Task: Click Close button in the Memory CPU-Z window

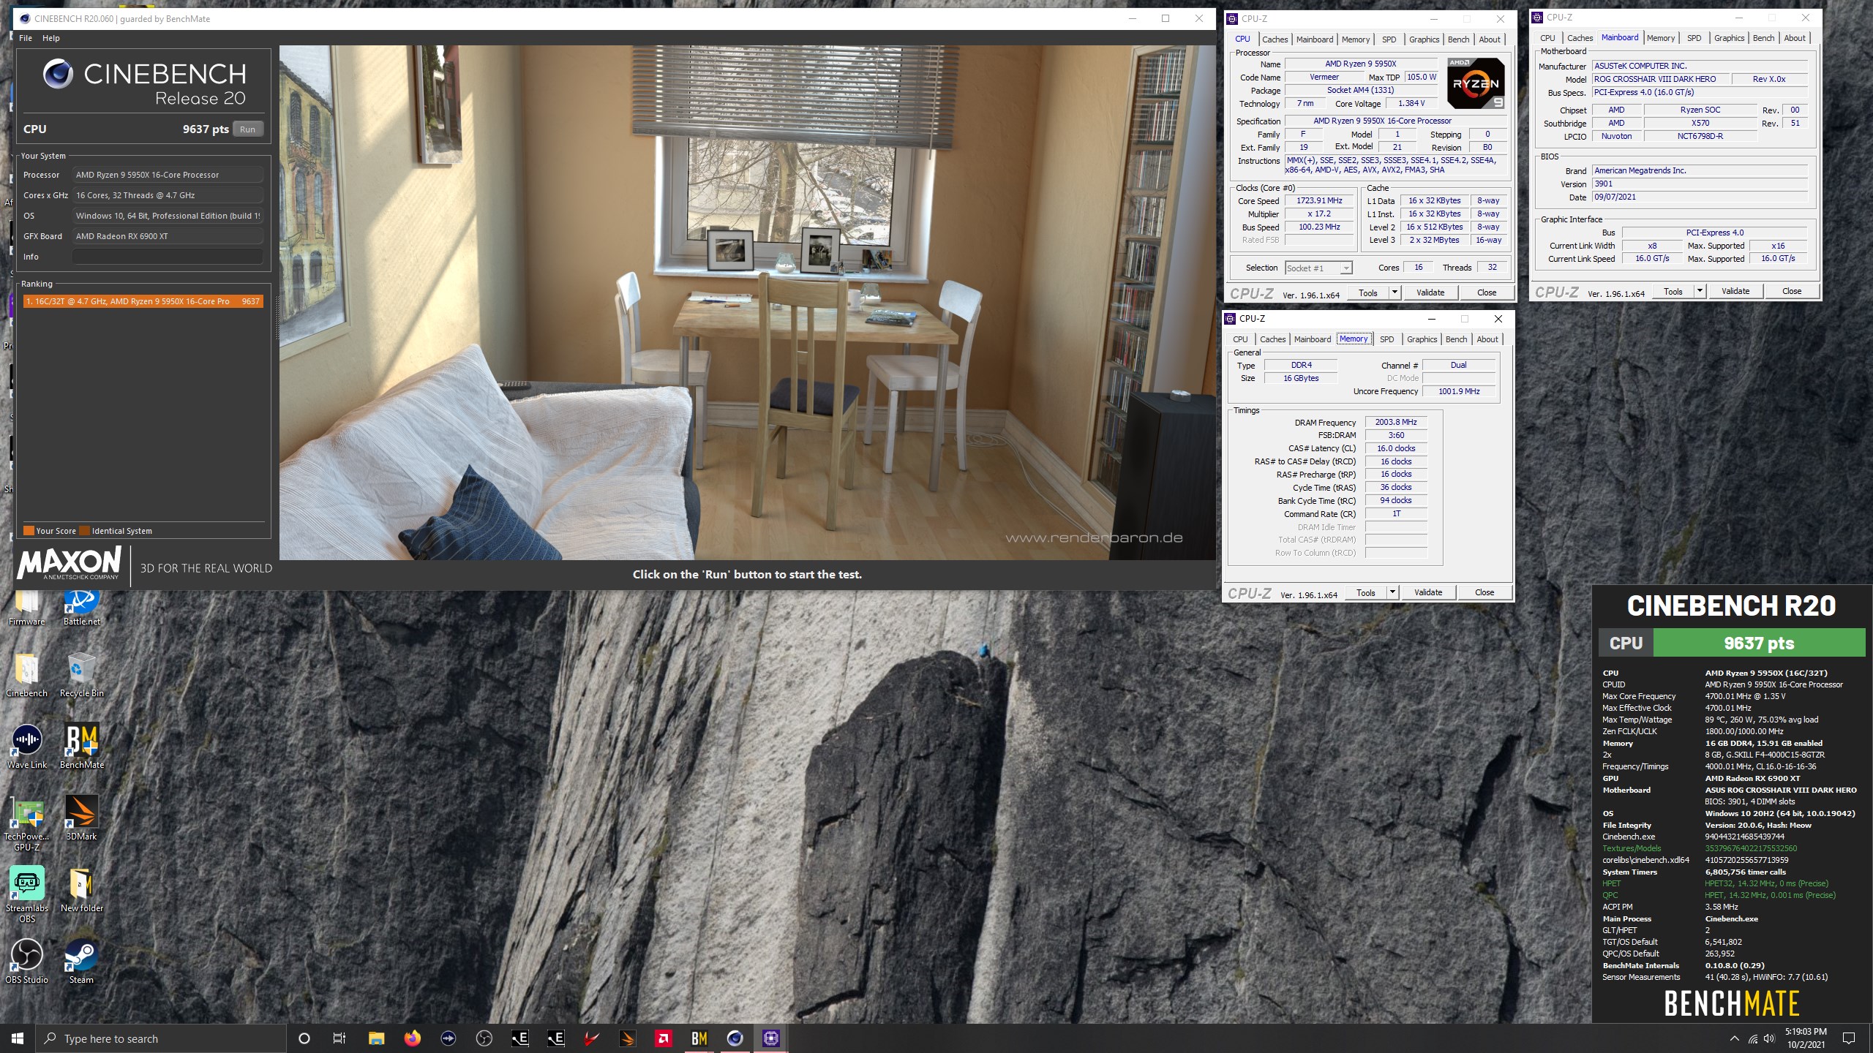Action: point(1484,592)
